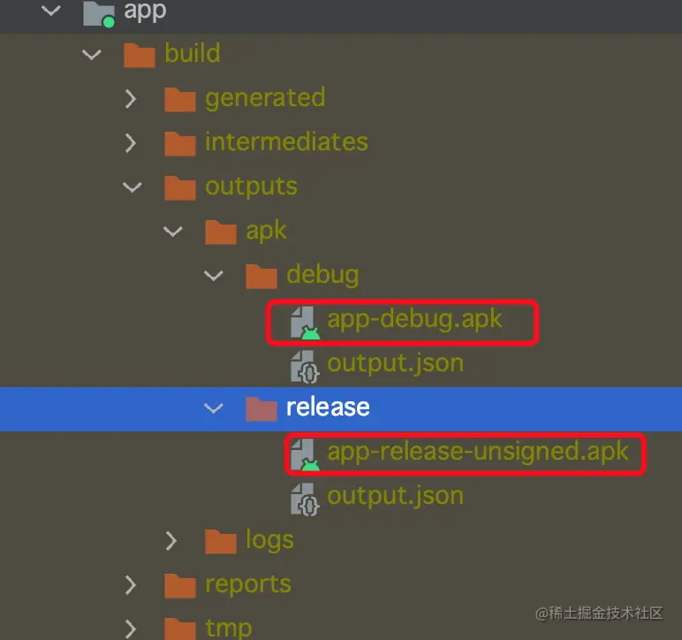Click the release folder icon
The image size is (682, 640).
(x=261, y=408)
